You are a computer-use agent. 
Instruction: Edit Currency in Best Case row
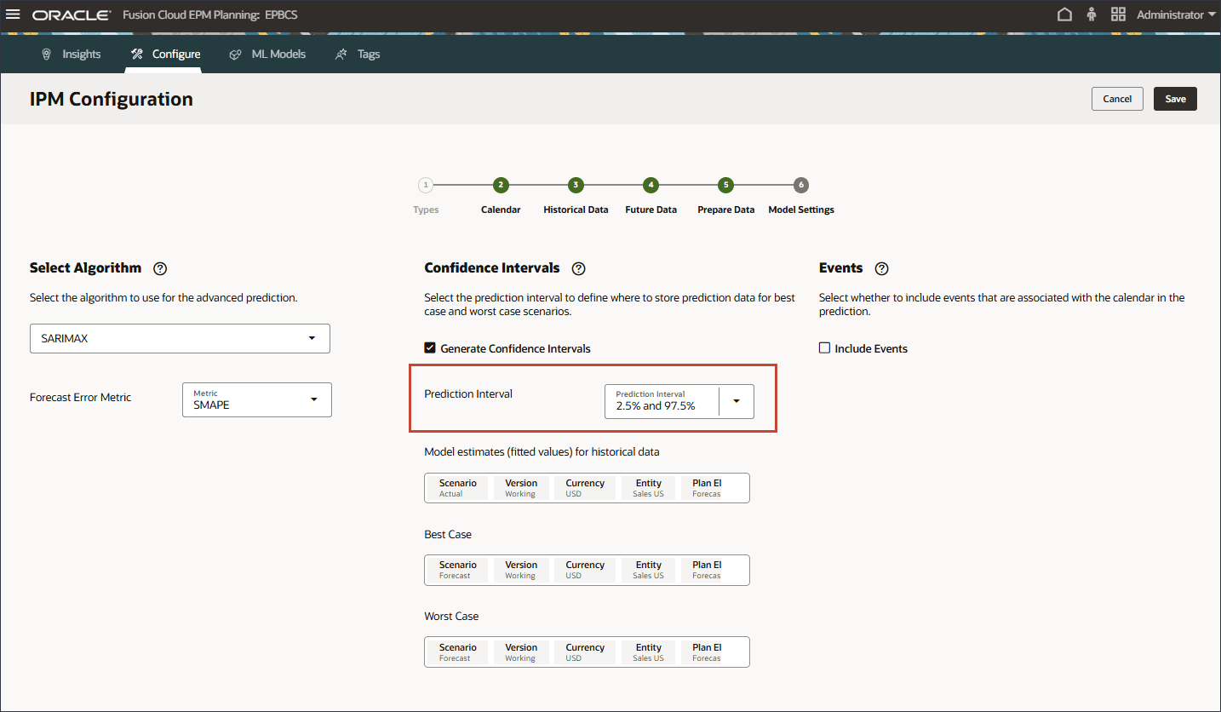pos(585,570)
